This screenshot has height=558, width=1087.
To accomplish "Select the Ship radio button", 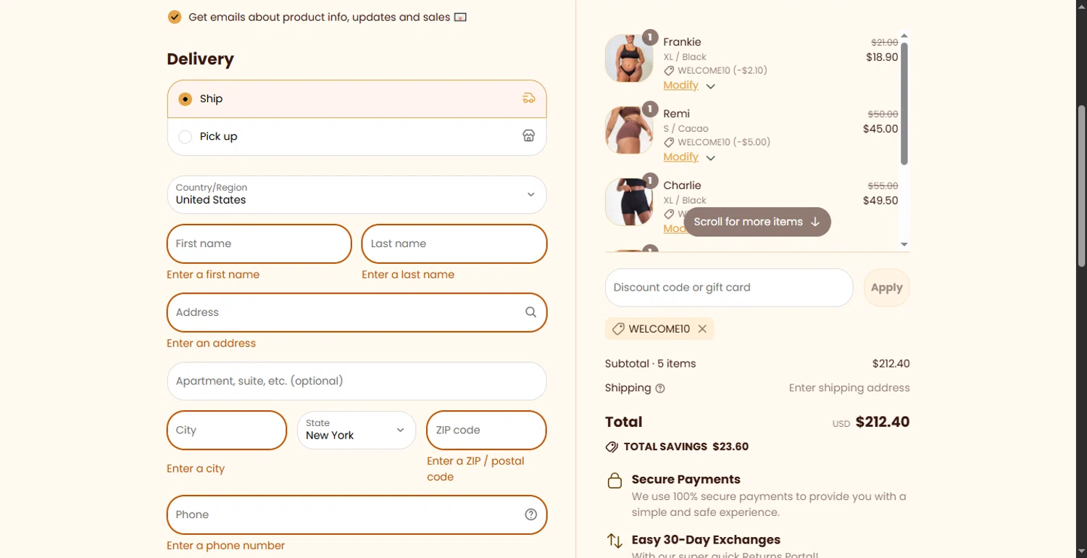I will point(186,99).
